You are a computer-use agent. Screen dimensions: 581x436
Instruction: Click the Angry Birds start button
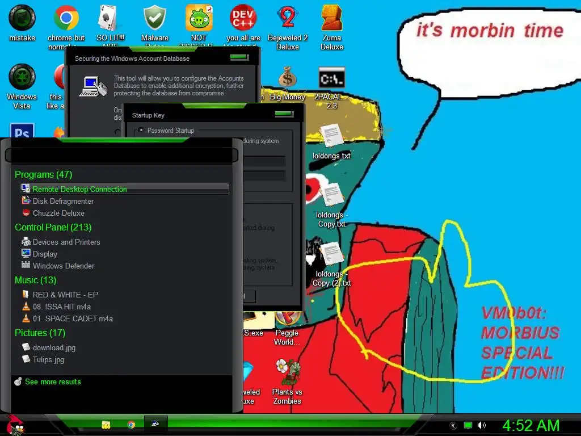click(15, 425)
